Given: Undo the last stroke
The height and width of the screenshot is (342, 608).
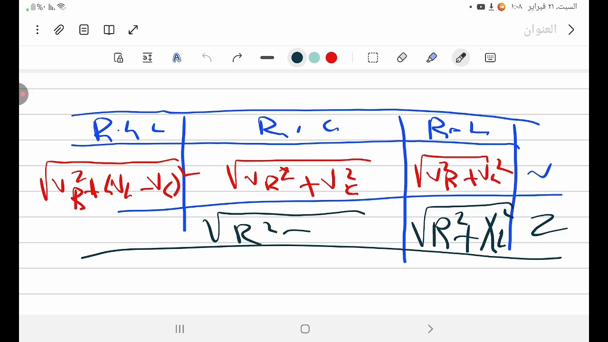Looking at the screenshot, I should 207,58.
